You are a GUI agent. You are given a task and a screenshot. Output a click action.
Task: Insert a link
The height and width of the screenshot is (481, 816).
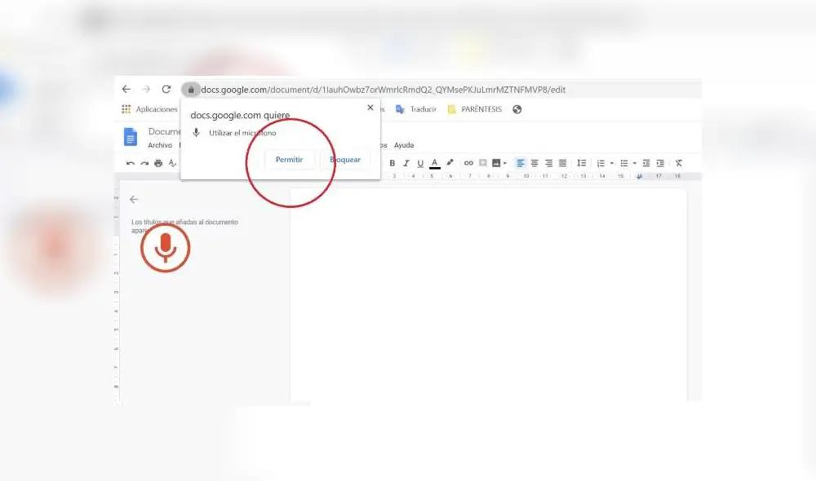pos(468,163)
